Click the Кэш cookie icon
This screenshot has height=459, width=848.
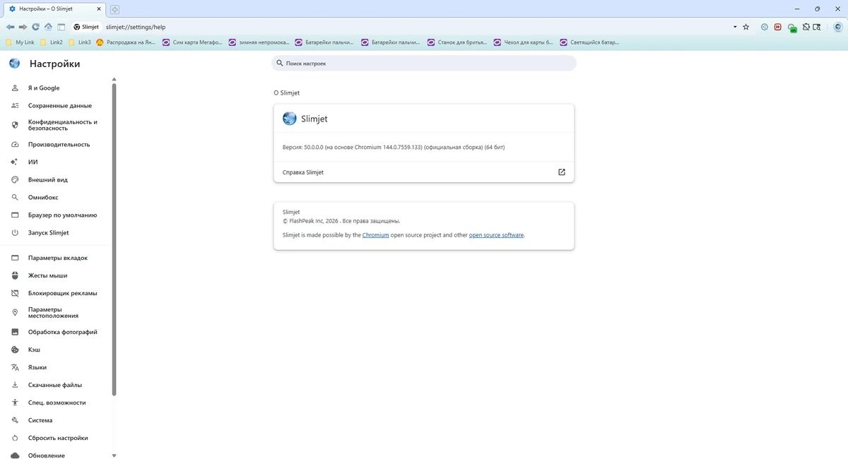point(15,350)
